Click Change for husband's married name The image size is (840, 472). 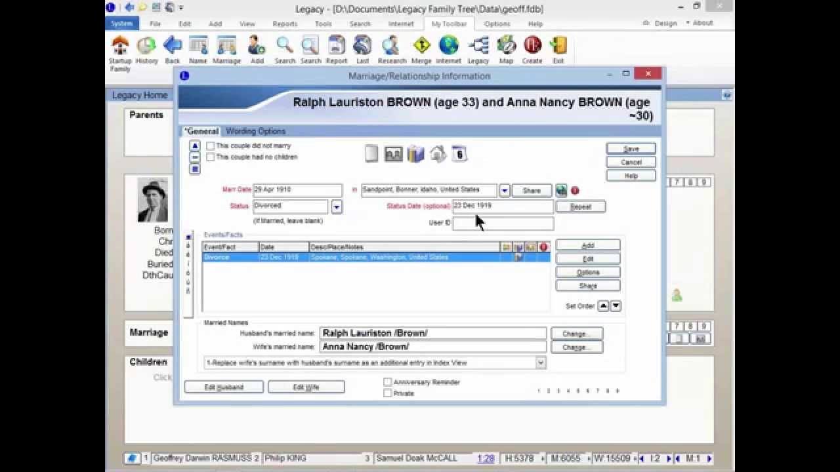[576, 334]
